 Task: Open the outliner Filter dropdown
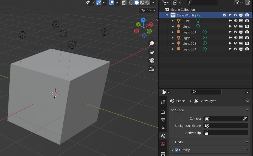239,3
